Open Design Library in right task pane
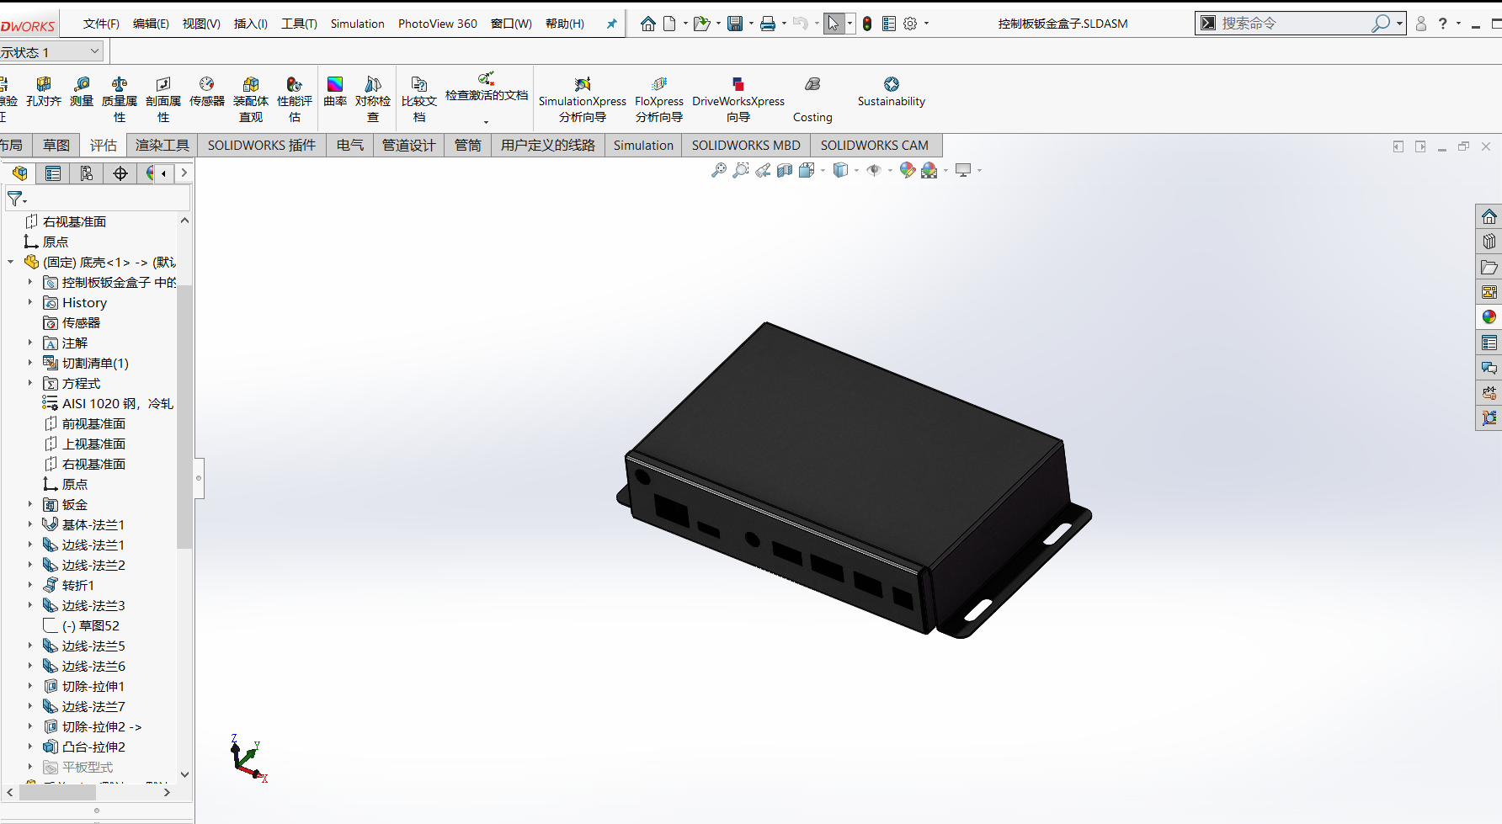The height and width of the screenshot is (824, 1502). (1489, 242)
